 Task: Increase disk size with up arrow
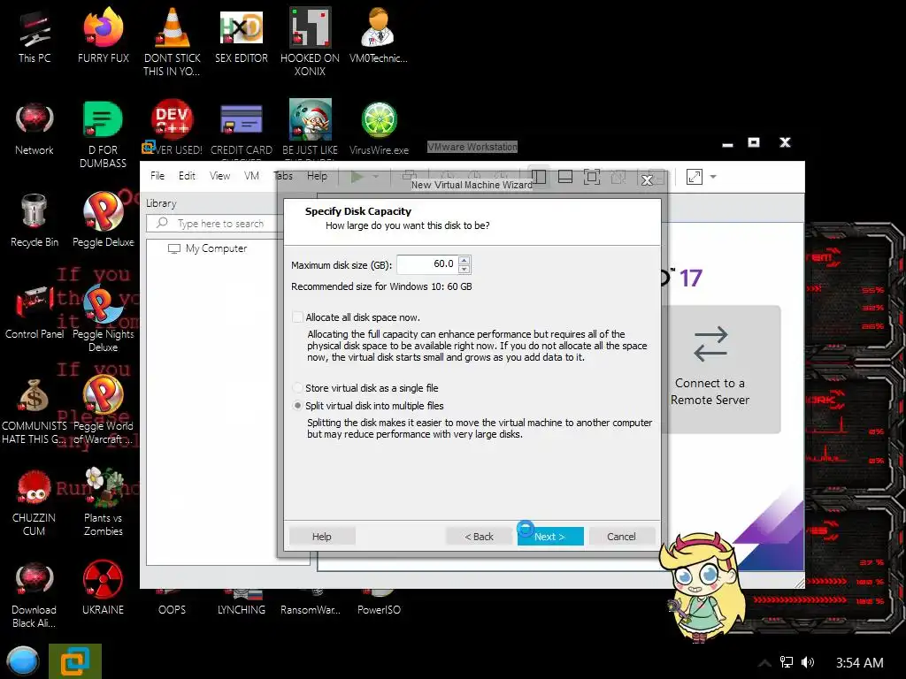coord(464,260)
